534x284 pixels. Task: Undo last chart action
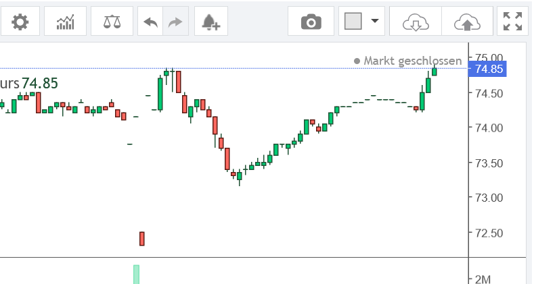pos(150,22)
